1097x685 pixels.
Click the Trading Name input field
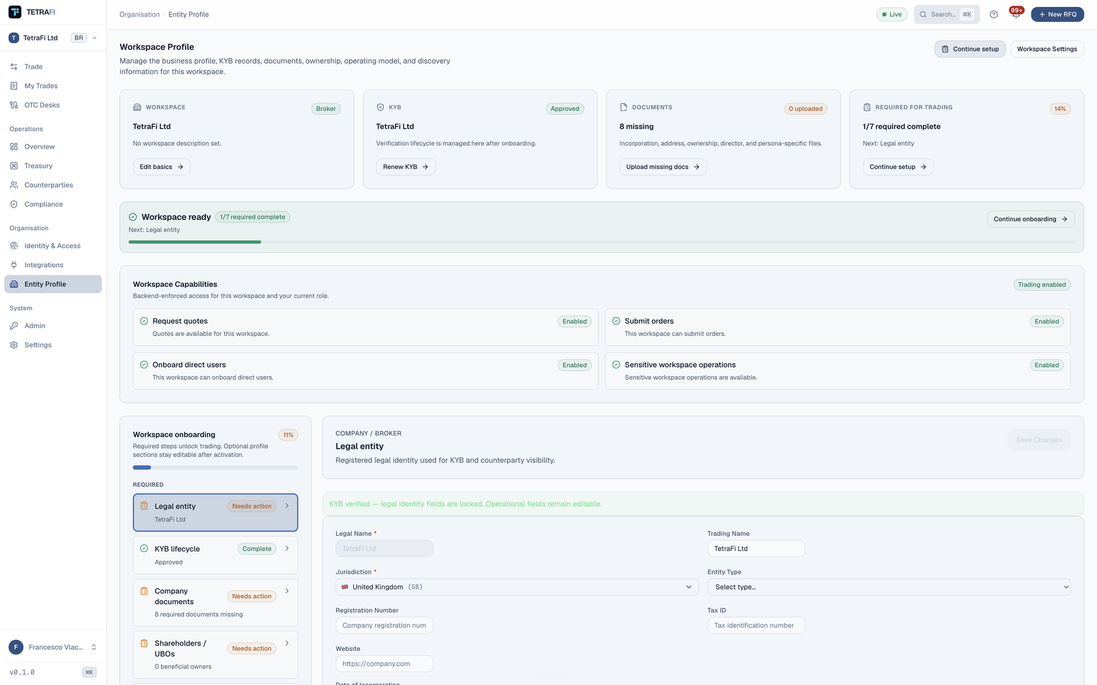(756, 549)
